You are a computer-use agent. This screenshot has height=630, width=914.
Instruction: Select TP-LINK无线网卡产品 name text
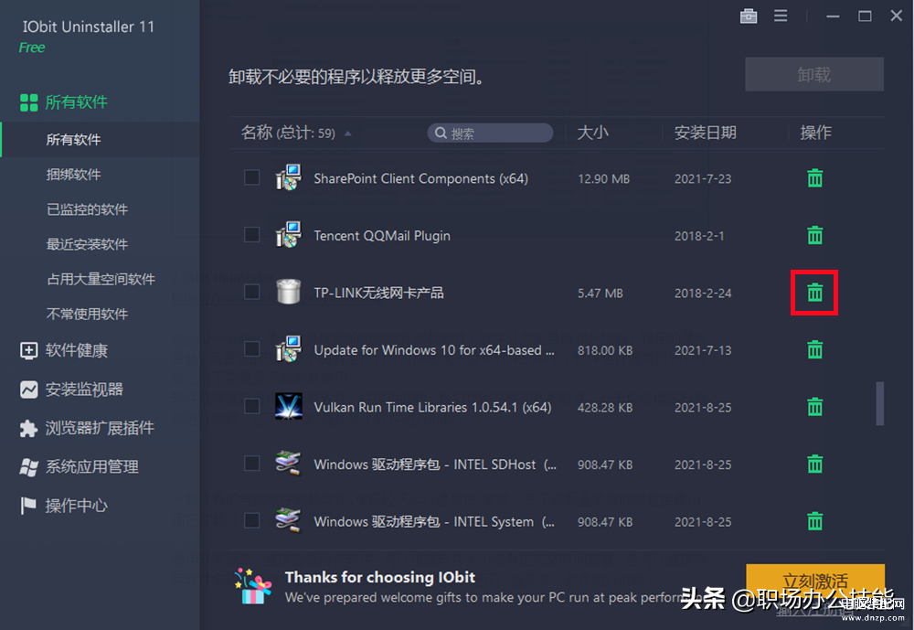pos(379,293)
